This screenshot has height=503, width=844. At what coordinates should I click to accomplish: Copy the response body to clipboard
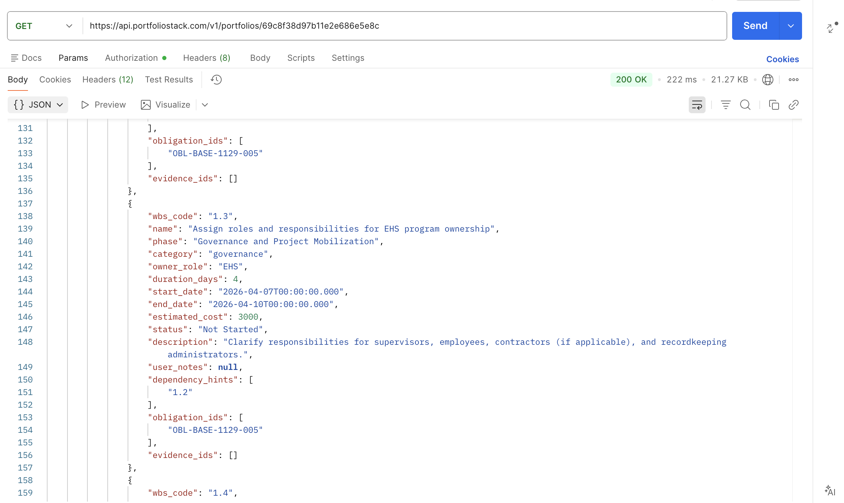pyautogui.click(x=774, y=105)
